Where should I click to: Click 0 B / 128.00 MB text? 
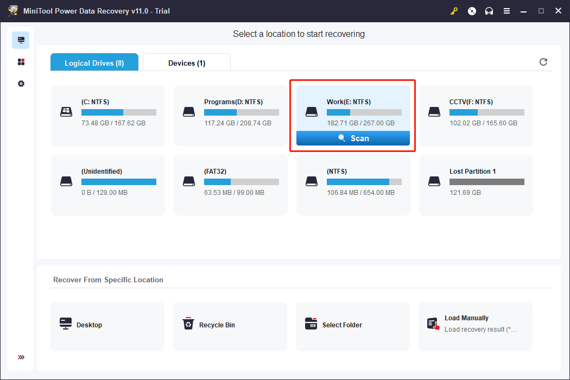(x=104, y=192)
